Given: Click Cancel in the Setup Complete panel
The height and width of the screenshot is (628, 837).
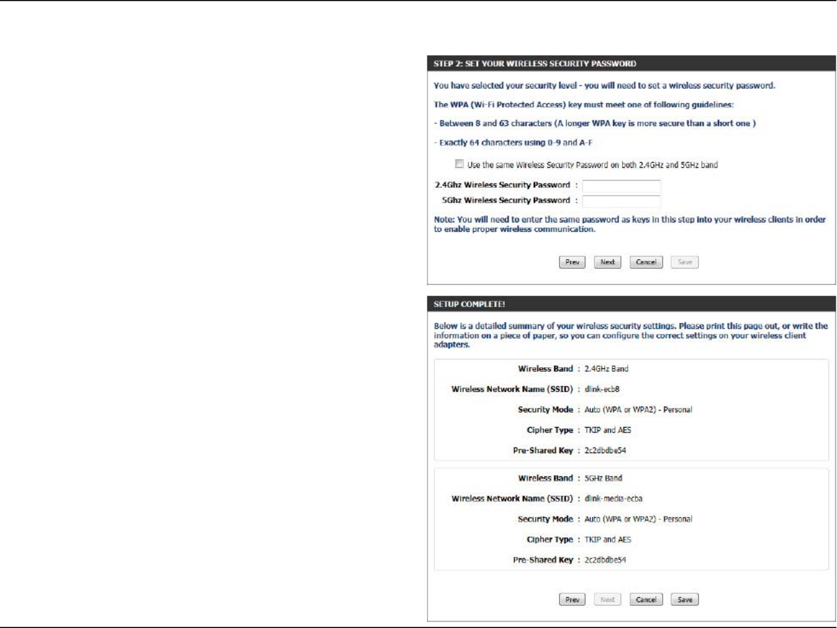Looking at the screenshot, I should point(646,600).
